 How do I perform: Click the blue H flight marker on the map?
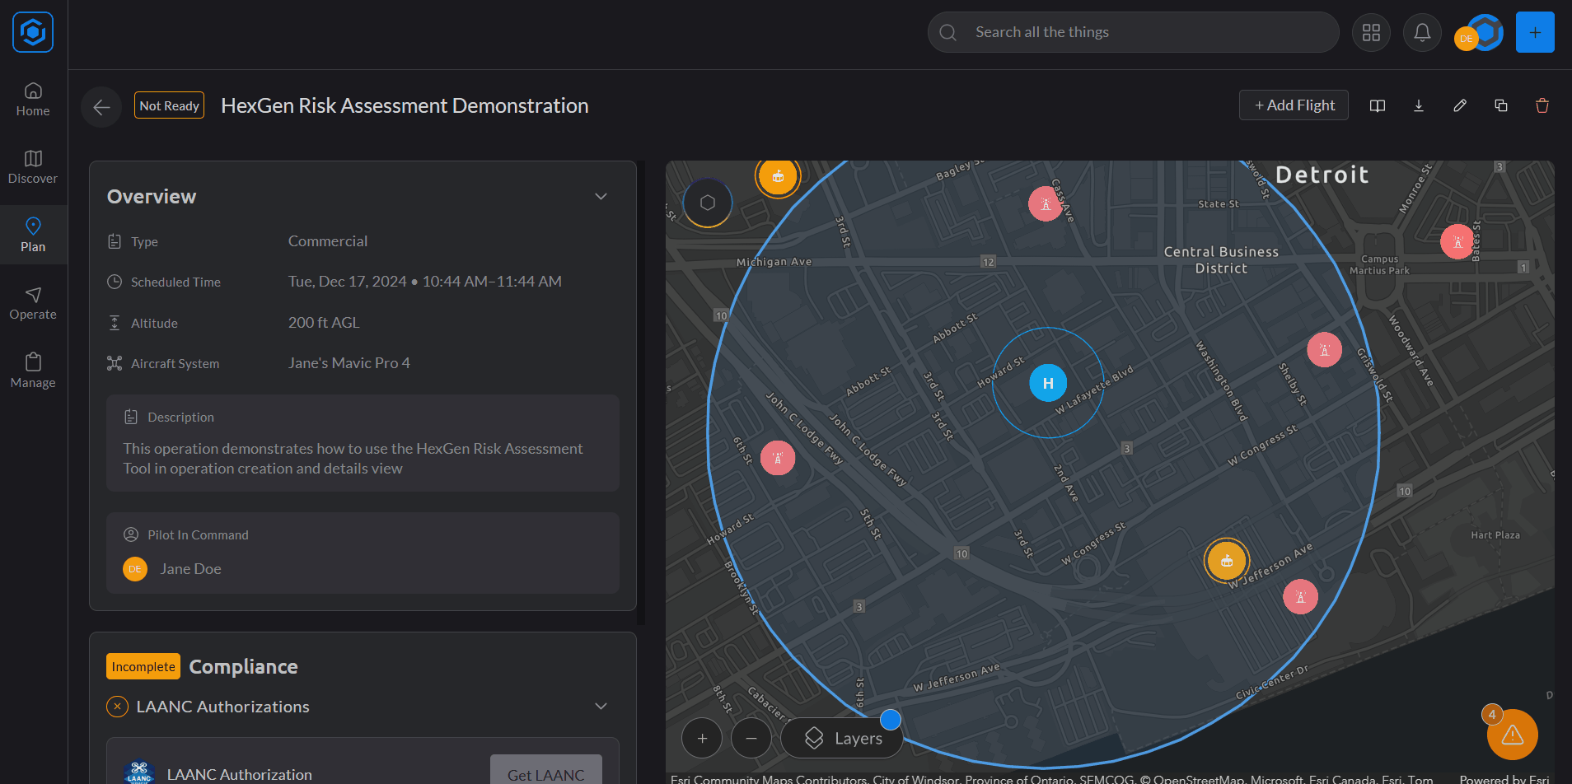pyautogui.click(x=1048, y=382)
